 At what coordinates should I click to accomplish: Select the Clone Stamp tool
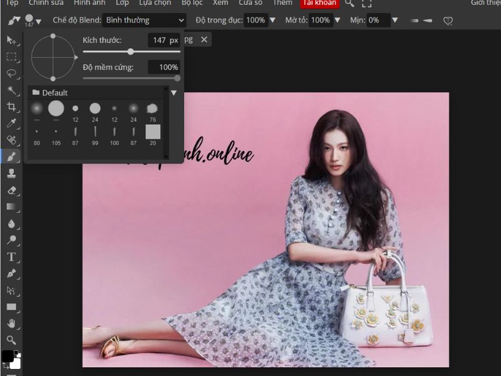[x=11, y=174]
